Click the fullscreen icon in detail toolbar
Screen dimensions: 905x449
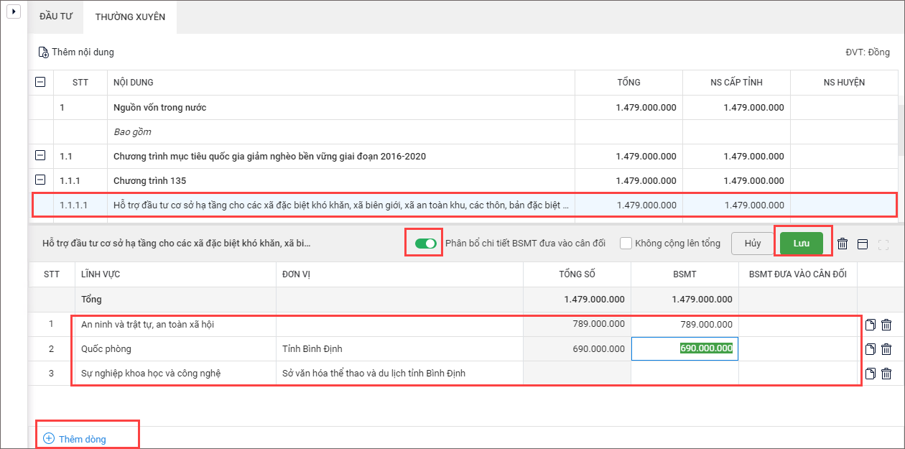[883, 244]
